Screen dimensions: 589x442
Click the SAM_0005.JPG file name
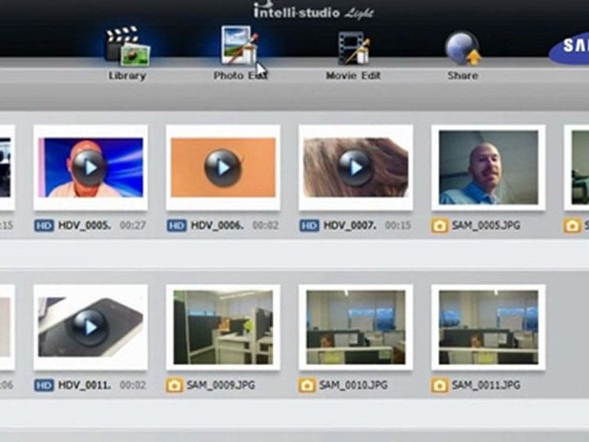pyautogui.click(x=486, y=225)
